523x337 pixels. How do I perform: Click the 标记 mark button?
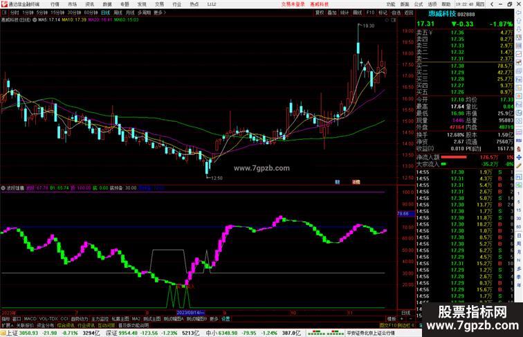point(383,12)
